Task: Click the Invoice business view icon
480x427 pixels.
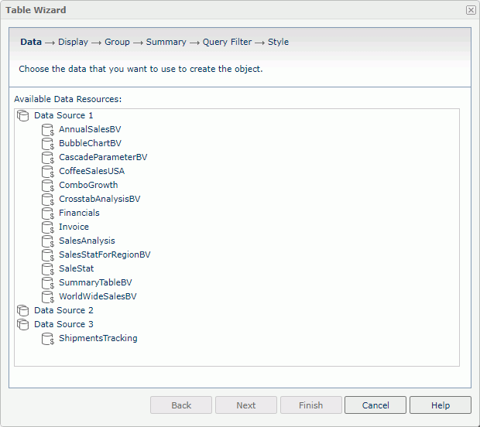Action: tap(48, 227)
